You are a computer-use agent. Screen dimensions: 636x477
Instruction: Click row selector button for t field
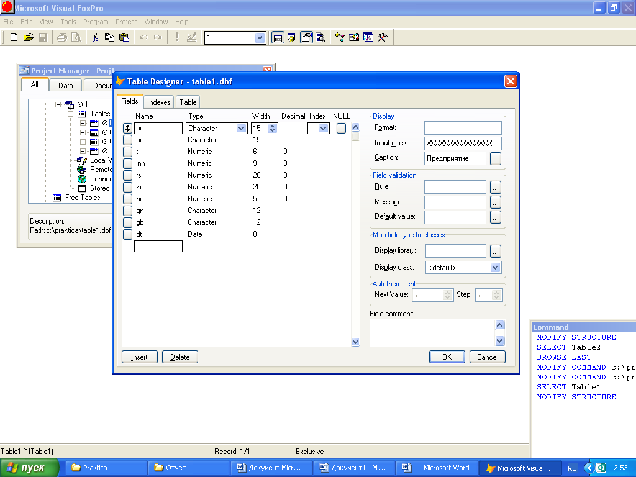[127, 152]
